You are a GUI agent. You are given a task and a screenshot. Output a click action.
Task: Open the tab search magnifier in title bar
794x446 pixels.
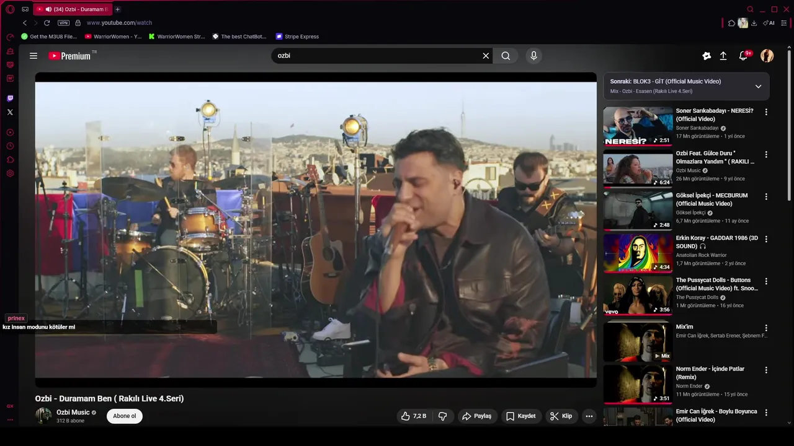tap(750, 9)
